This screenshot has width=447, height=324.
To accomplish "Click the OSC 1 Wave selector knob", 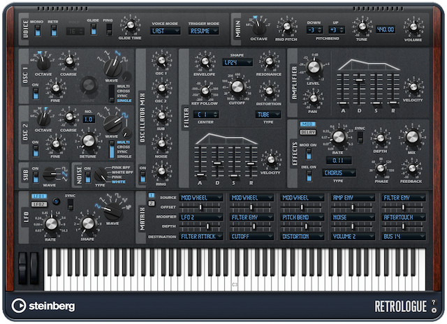I will point(111,68).
